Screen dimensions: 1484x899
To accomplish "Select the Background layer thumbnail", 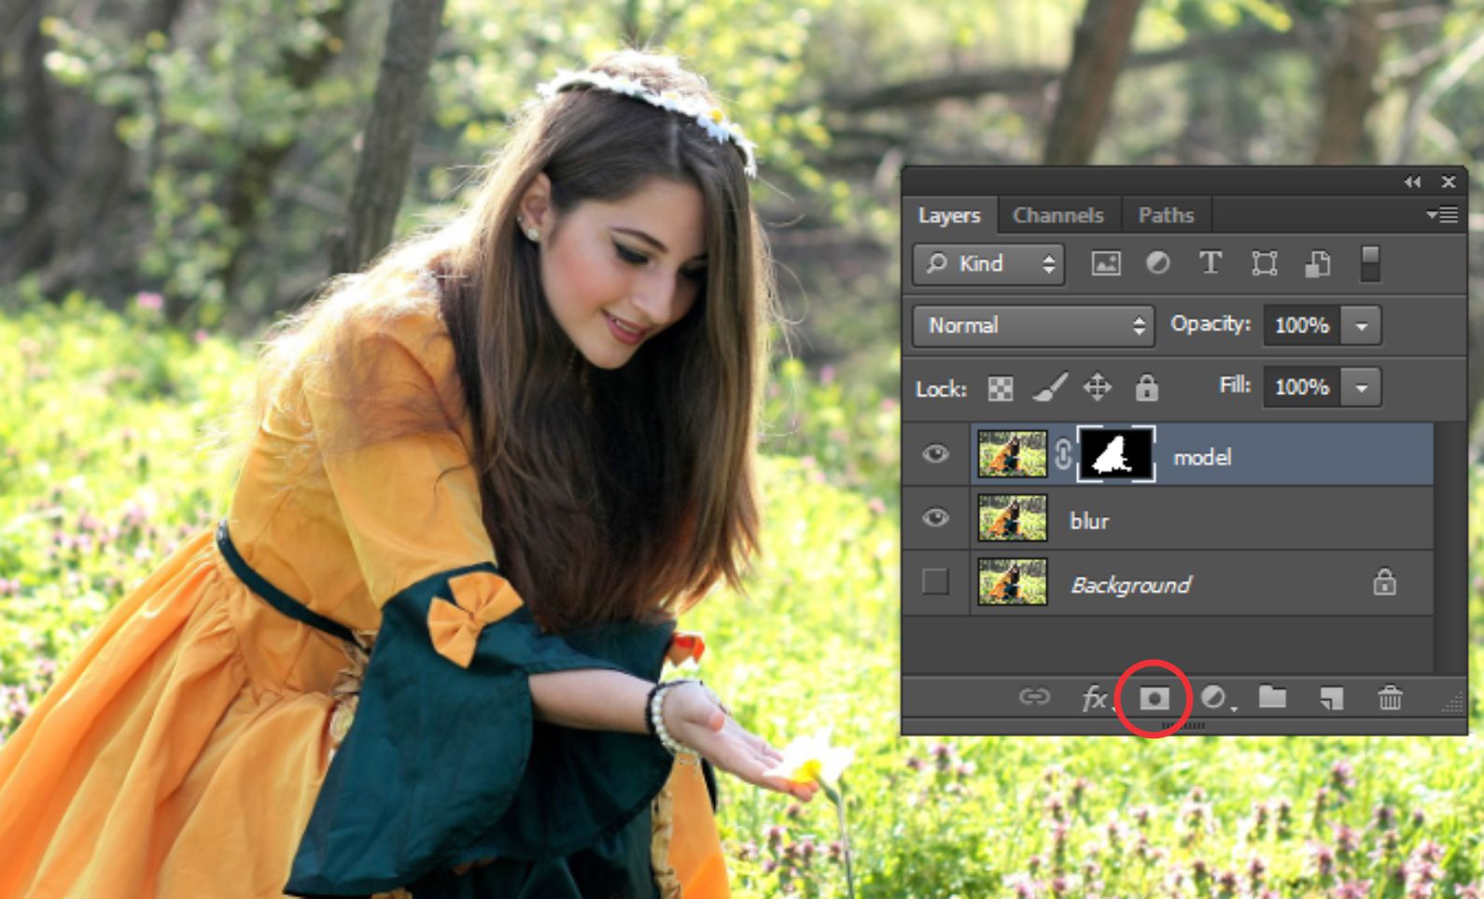I will click(x=1013, y=582).
